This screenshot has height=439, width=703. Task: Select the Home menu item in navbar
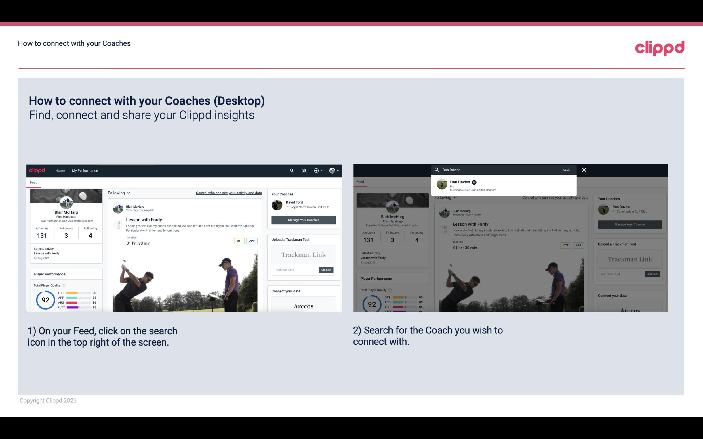pos(60,170)
